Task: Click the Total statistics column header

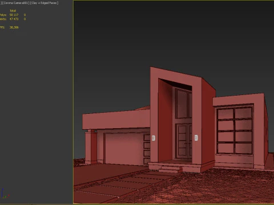Action: [x=13, y=11]
